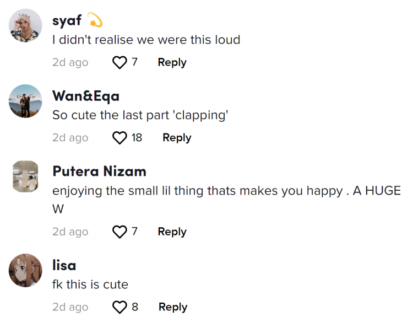413x322 pixels.
Task: Tap the heart on lisa's comment
Action: click(119, 307)
